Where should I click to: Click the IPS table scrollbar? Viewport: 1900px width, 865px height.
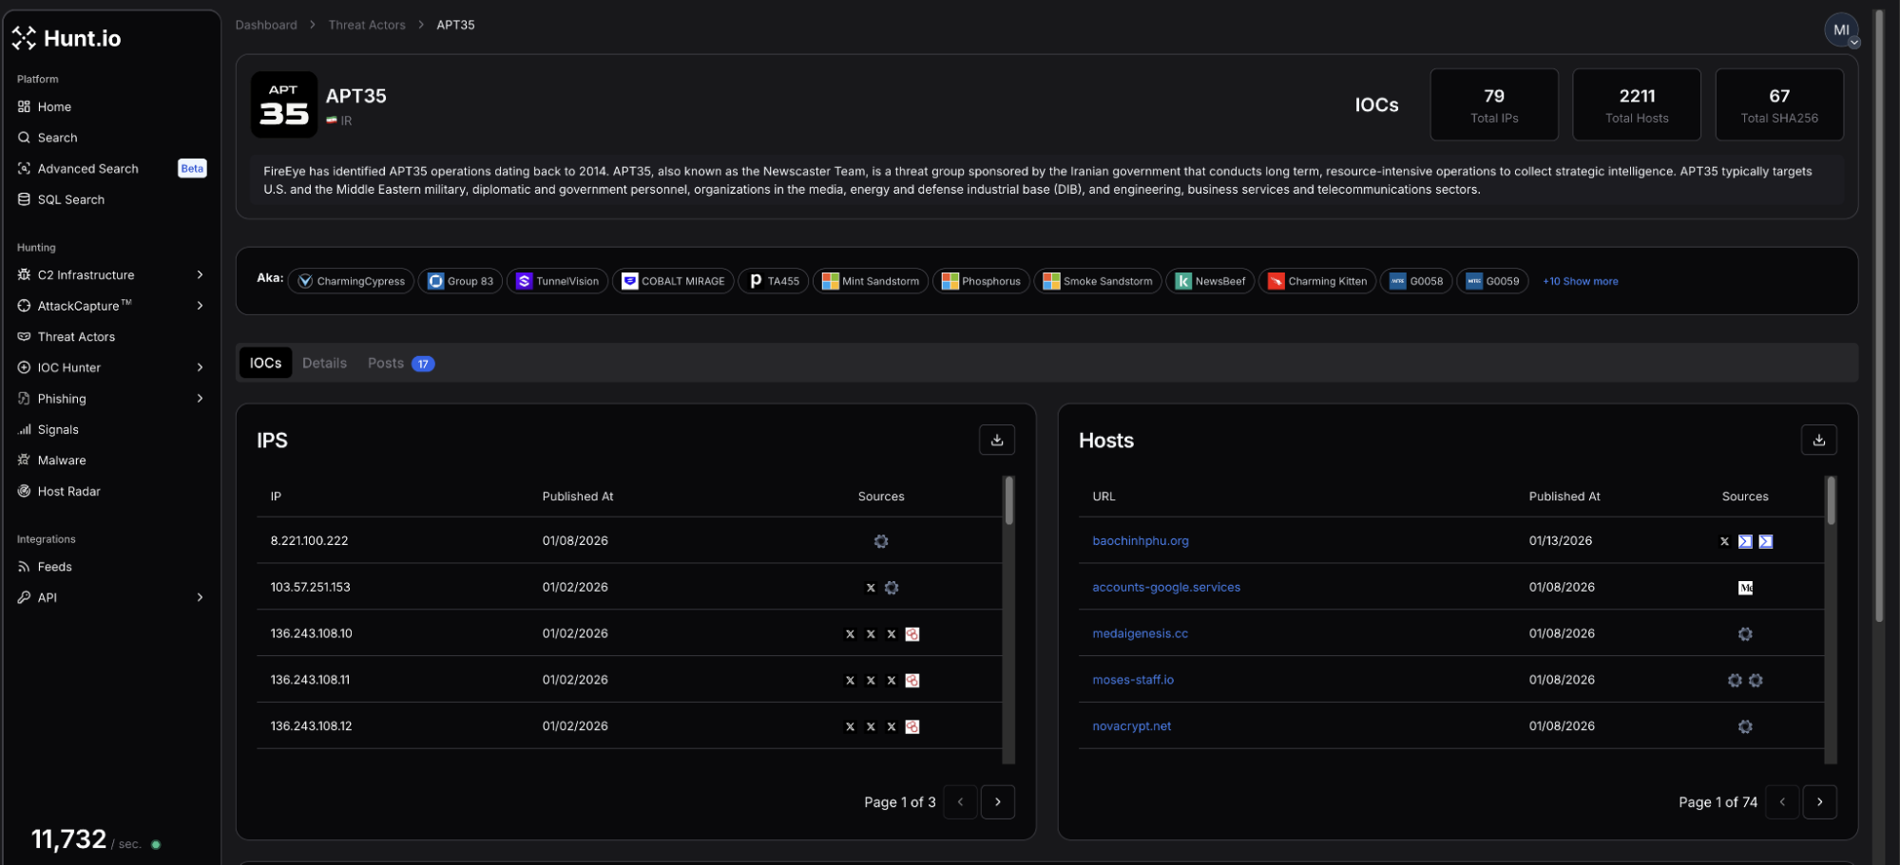point(1008,500)
